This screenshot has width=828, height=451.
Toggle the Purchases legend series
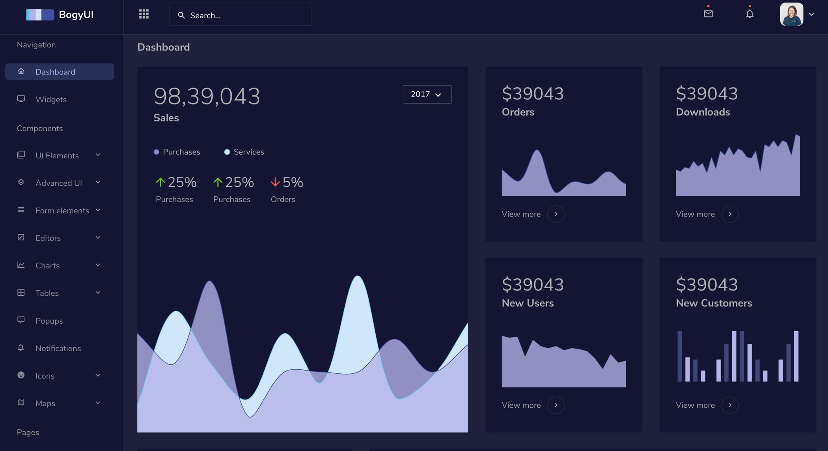(x=177, y=152)
